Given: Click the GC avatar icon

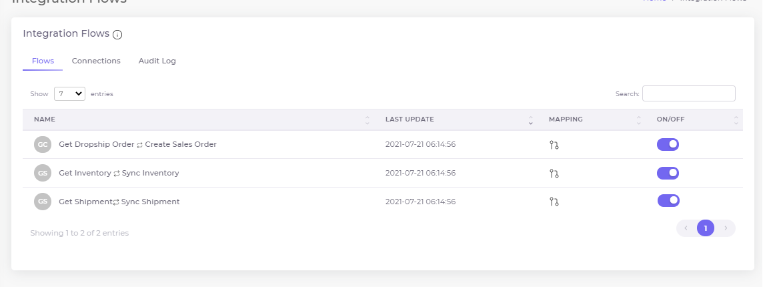Looking at the screenshot, I should point(42,144).
